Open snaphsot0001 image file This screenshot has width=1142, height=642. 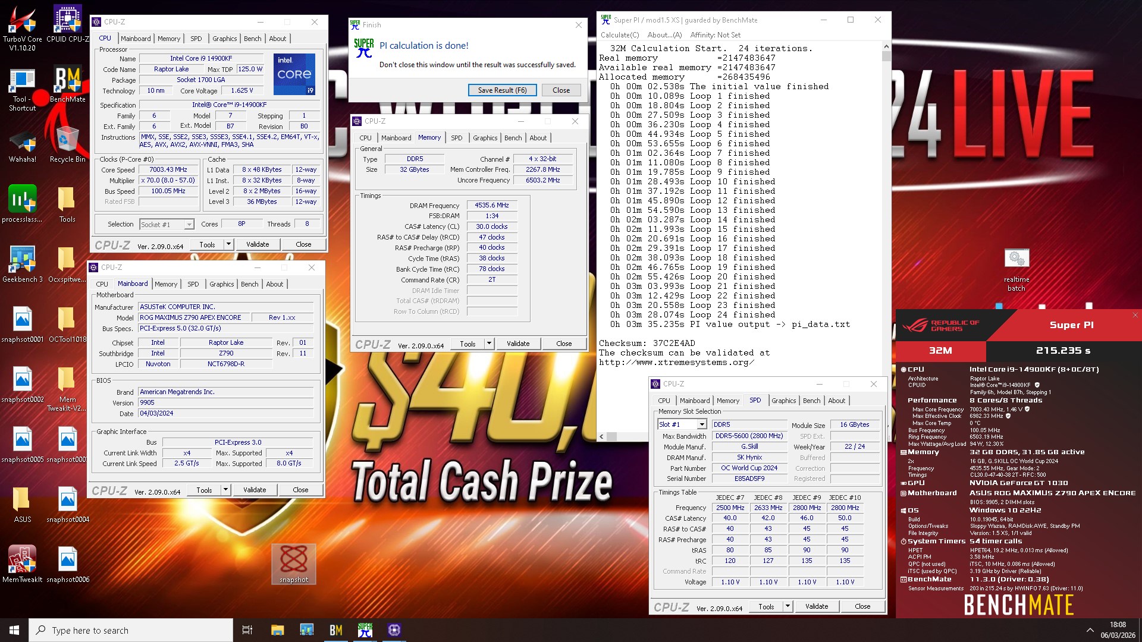[22, 325]
